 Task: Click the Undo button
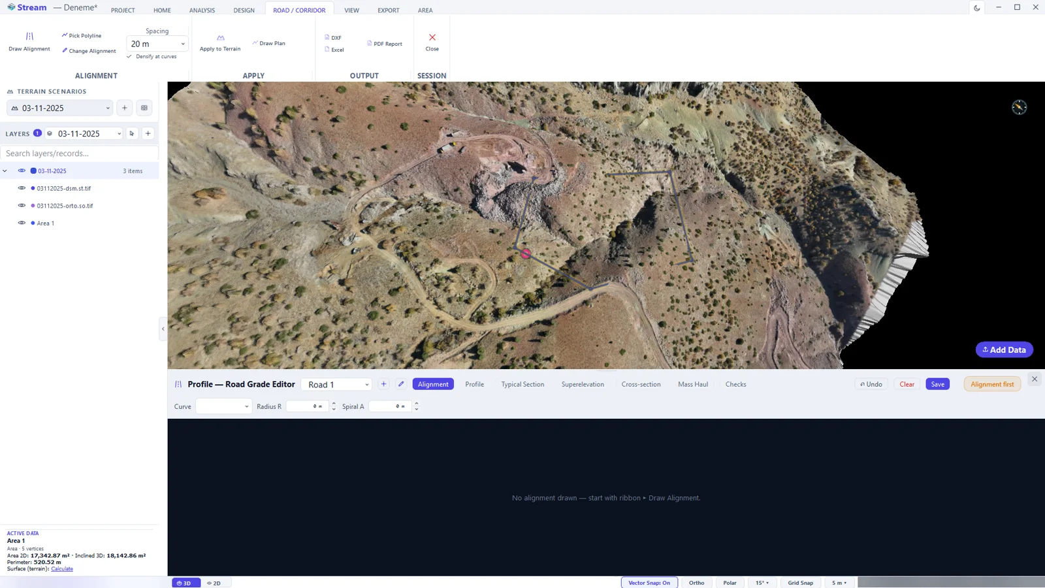pyautogui.click(x=871, y=384)
